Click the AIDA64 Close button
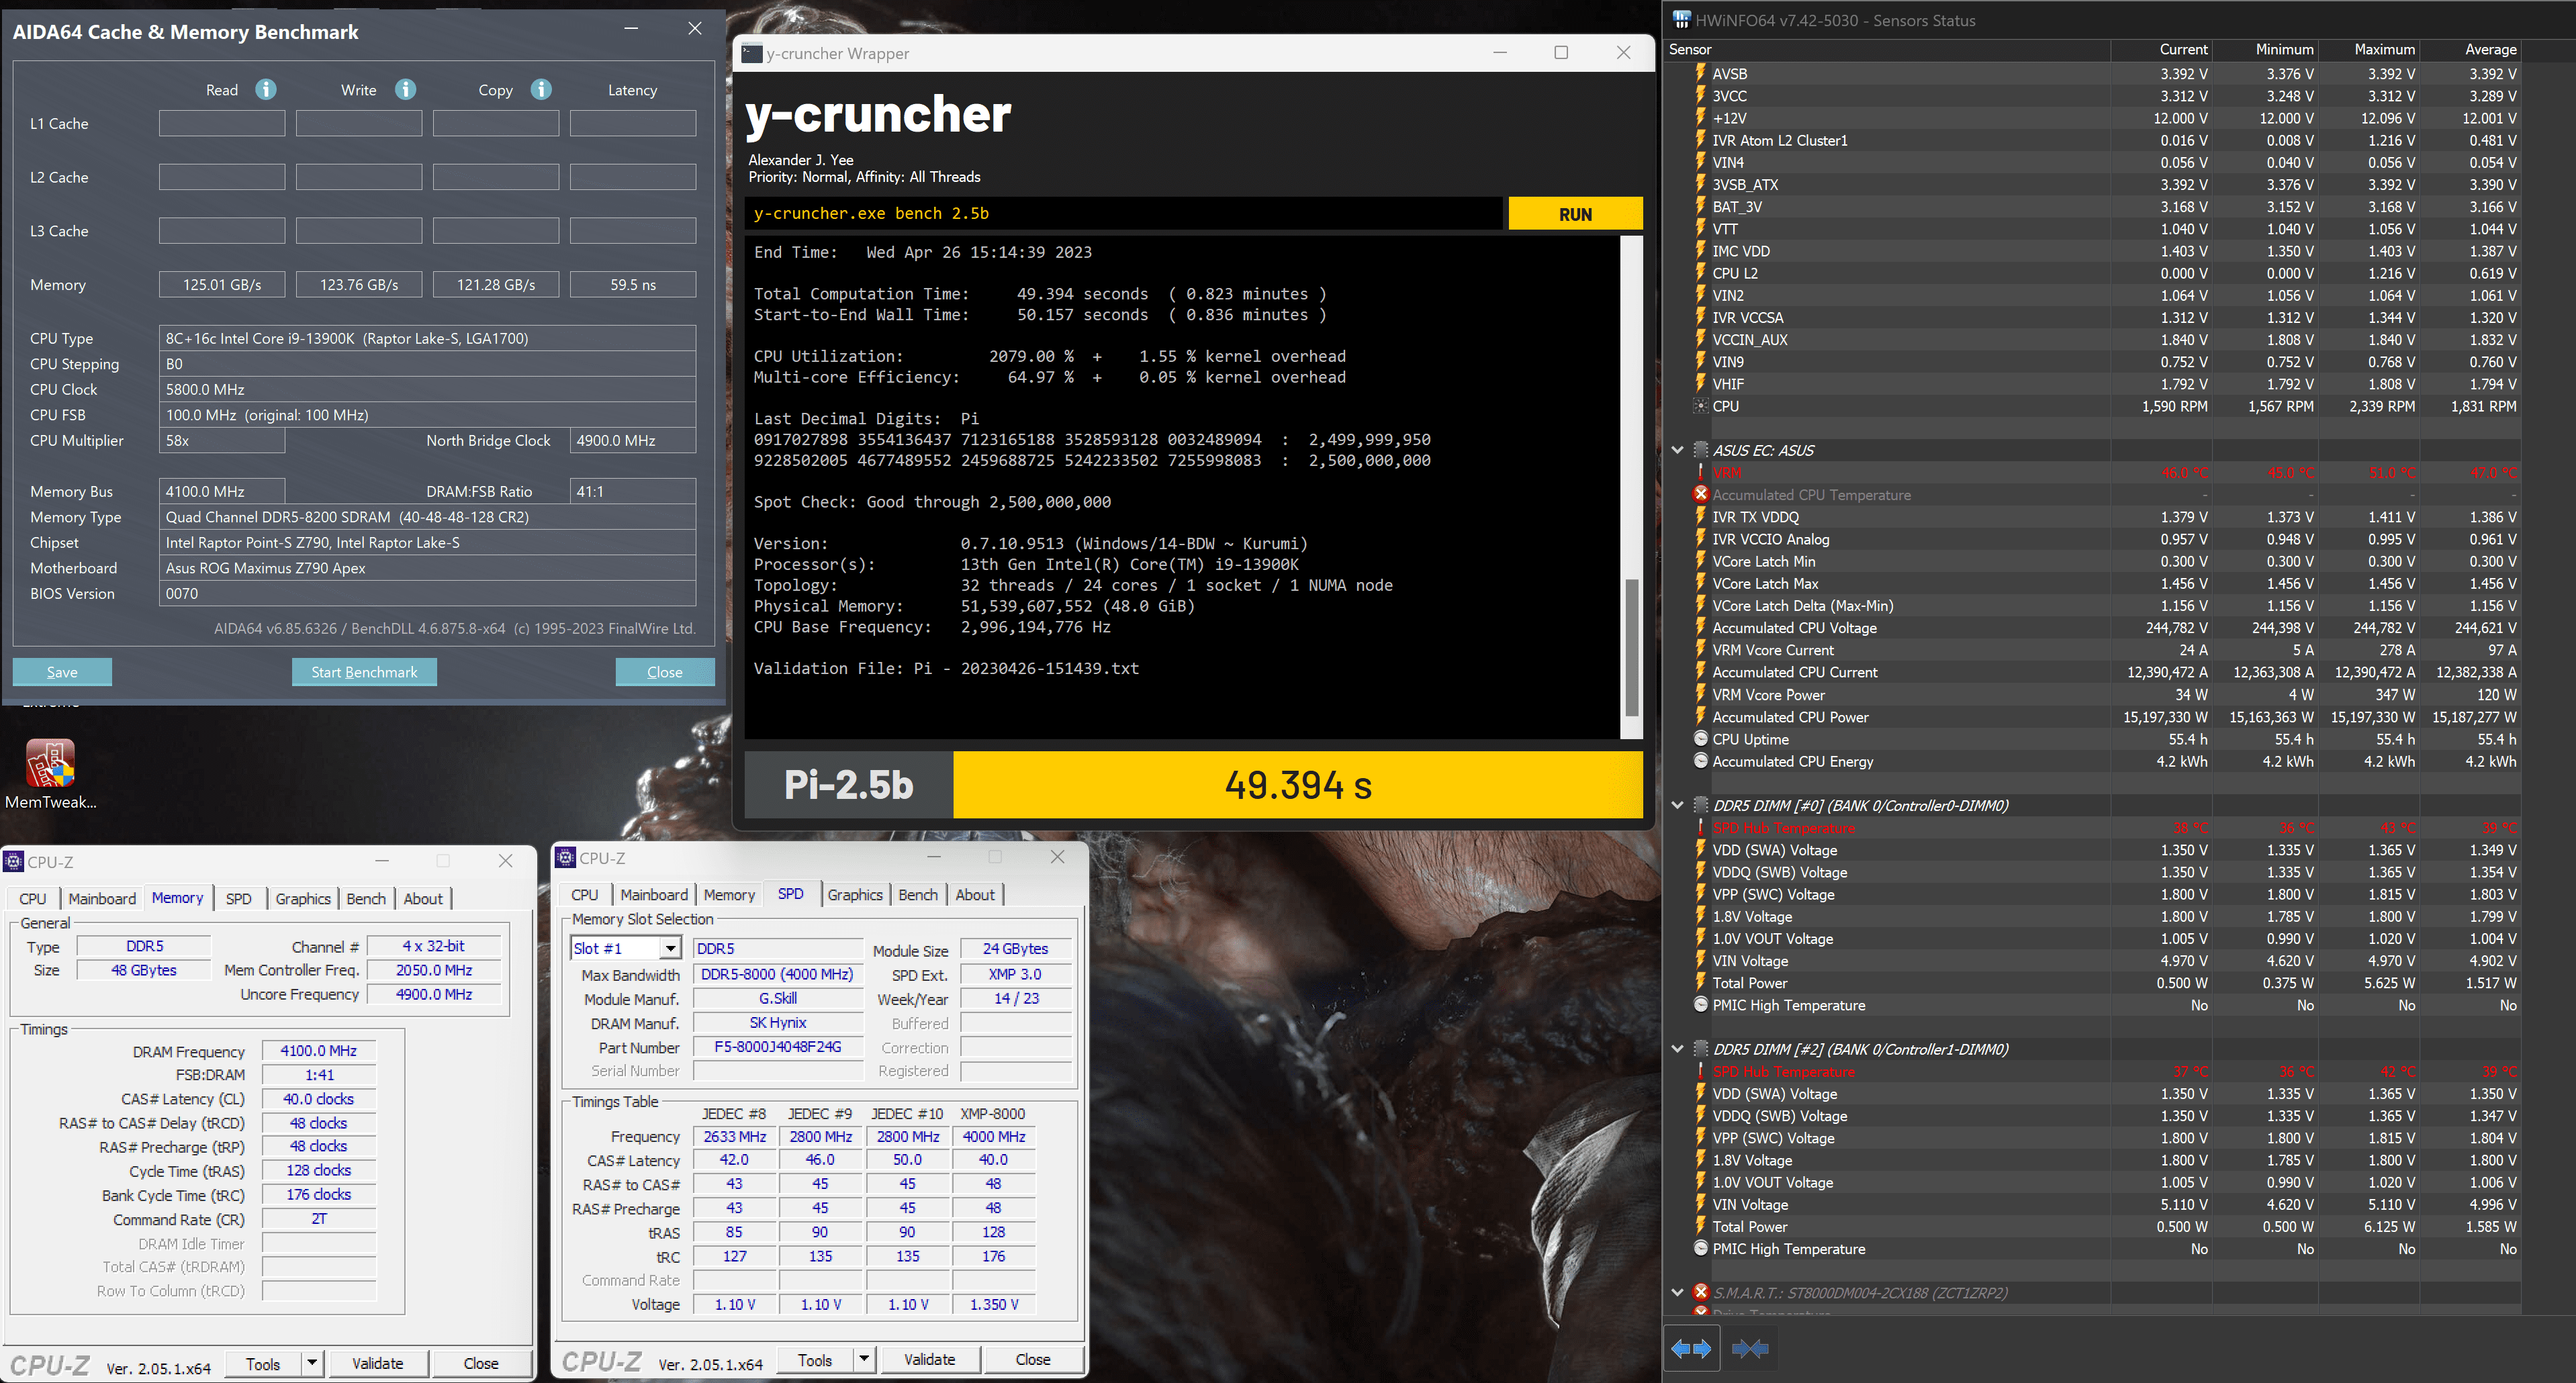 664,671
